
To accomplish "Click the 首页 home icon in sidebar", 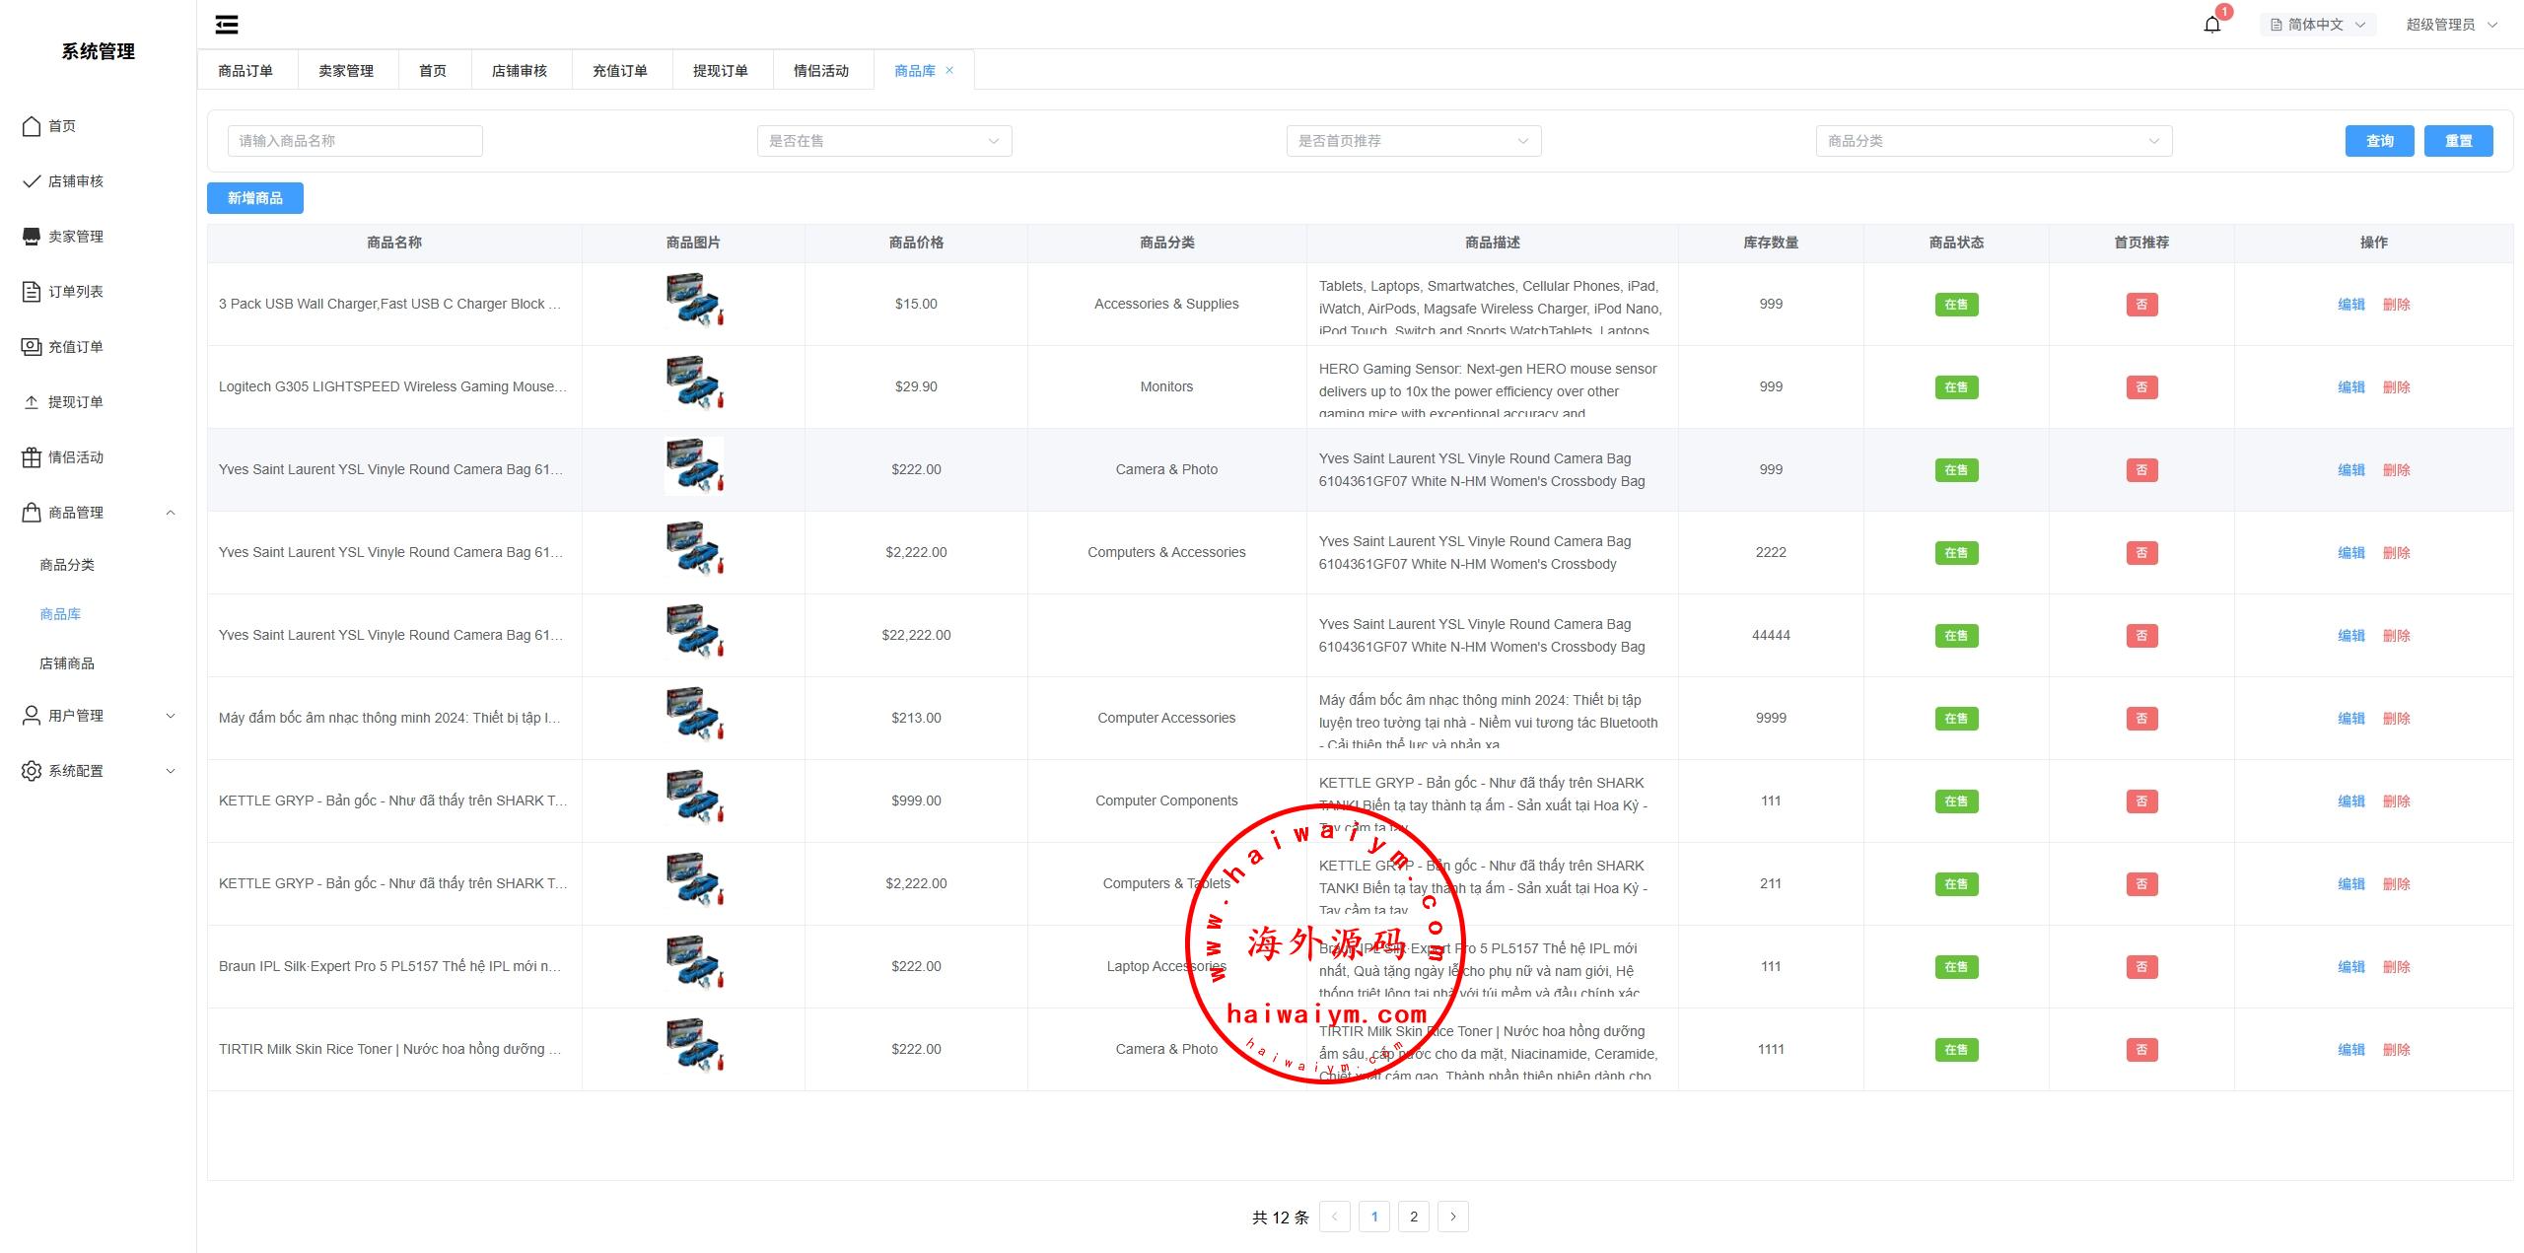I will tap(32, 126).
